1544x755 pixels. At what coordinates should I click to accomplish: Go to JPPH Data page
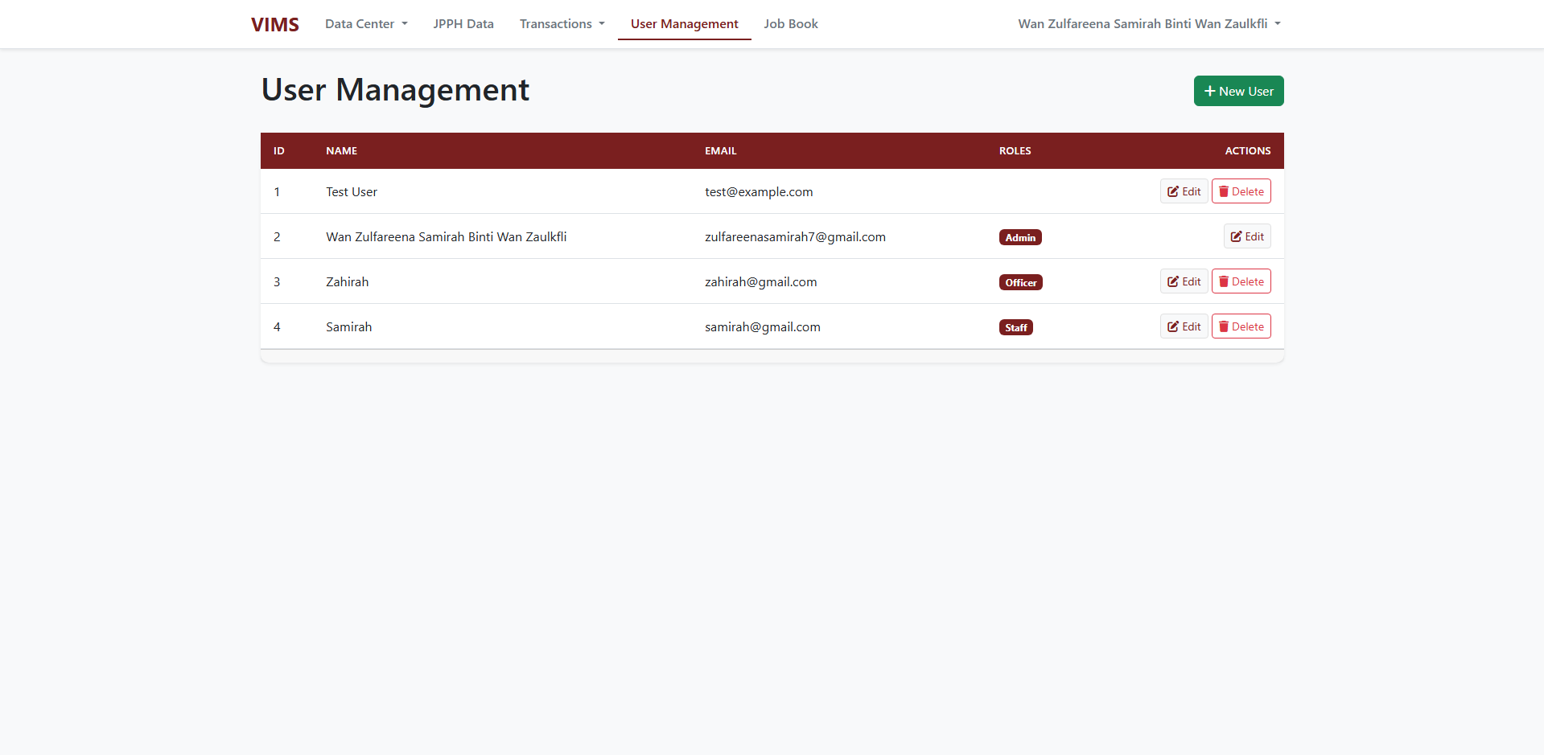(x=463, y=24)
